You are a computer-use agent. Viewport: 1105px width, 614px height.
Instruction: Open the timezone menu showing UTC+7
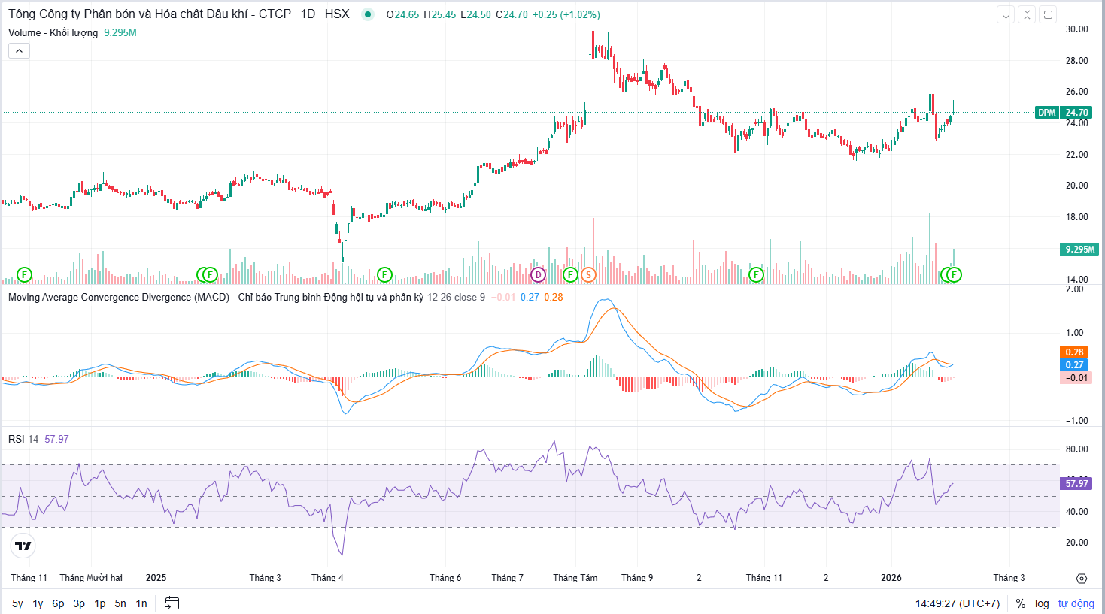[x=957, y=603]
